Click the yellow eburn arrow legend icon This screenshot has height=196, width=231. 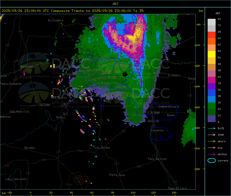click(211, 141)
